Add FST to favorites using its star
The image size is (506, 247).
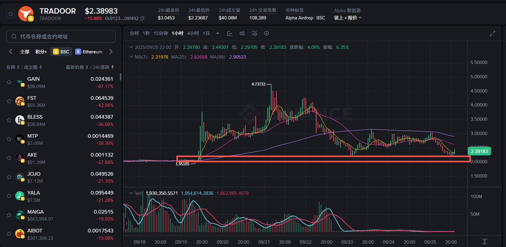coord(9,101)
